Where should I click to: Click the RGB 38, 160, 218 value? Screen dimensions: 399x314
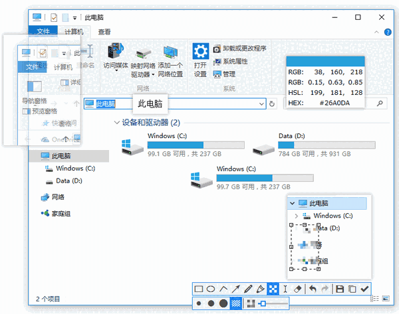pyautogui.click(x=338, y=72)
